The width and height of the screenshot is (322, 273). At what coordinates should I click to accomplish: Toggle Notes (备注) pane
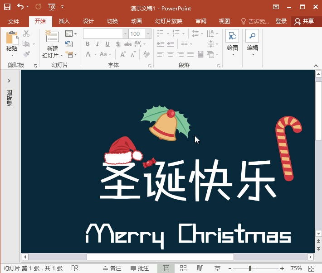(x=112, y=268)
